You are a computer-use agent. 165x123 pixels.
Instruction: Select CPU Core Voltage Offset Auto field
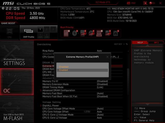(99, 112)
